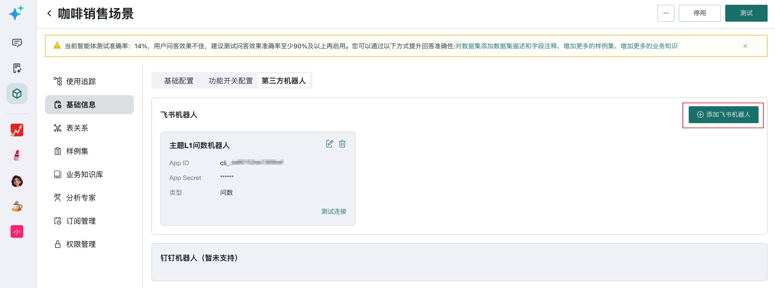
Task: Click the 测试连接 link
Action: click(334, 211)
